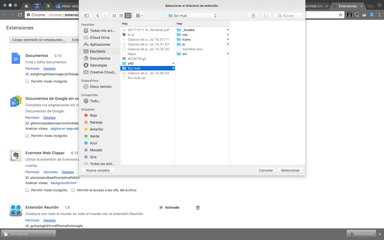The width and height of the screenshot is (384, 240).
Task: Open the icons folder
Action: coord(202,39)
